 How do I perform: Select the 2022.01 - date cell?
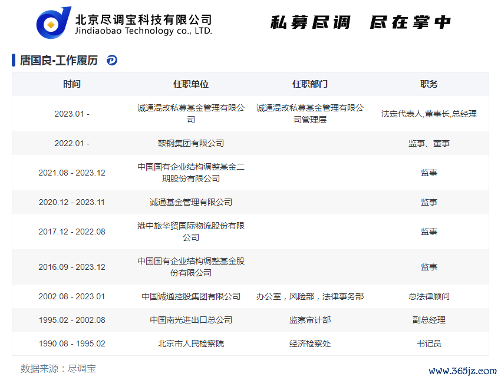[72, 143]
